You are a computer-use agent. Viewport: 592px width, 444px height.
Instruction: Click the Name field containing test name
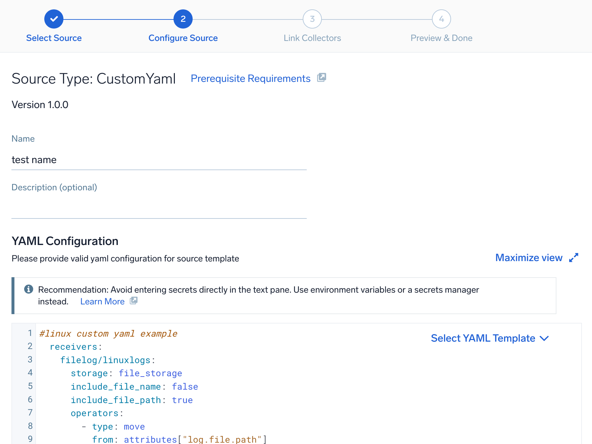tap(158, 160)
